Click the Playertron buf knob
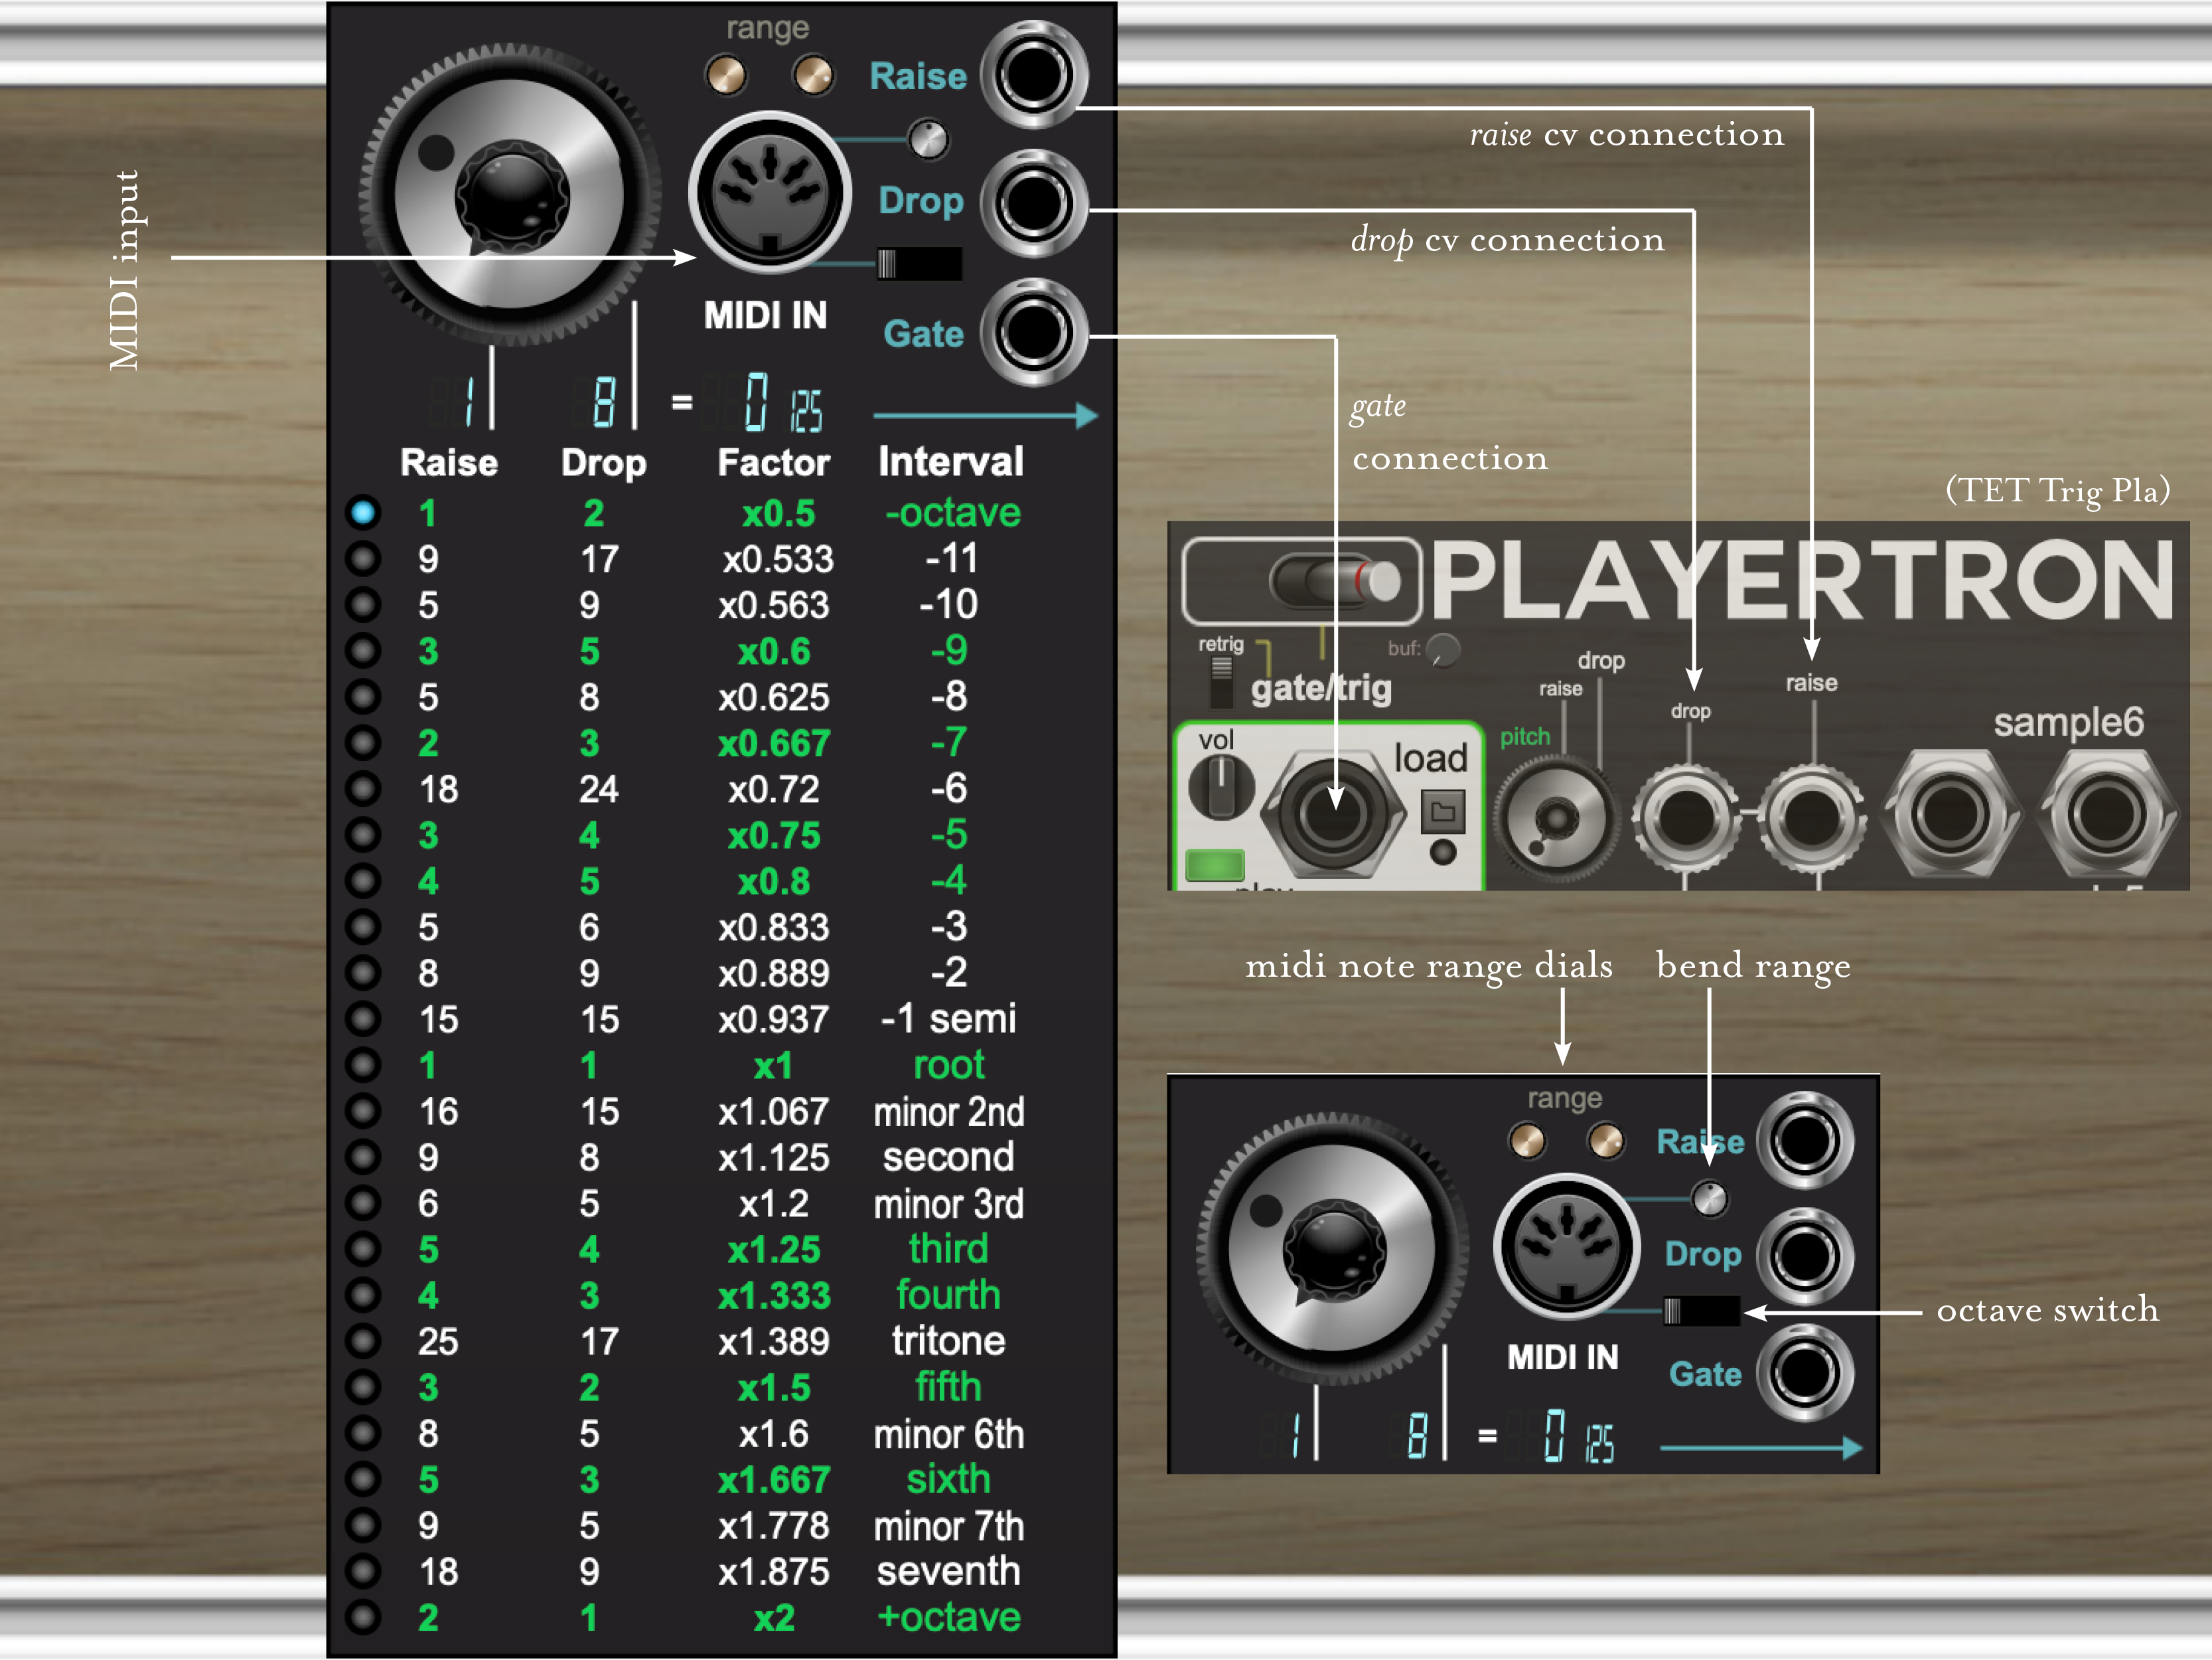The width and height of the screenshot is (2212, 1660). coord(1442,649)
